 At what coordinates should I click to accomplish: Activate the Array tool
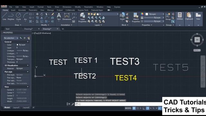click(46, 21)
